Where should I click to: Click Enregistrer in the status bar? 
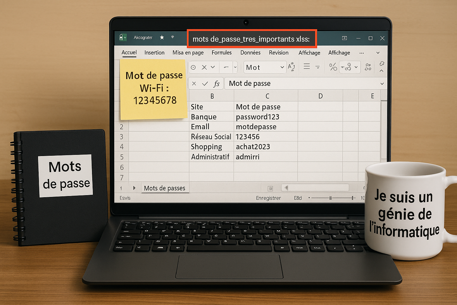pyautogui.click(x=268, y=198)
